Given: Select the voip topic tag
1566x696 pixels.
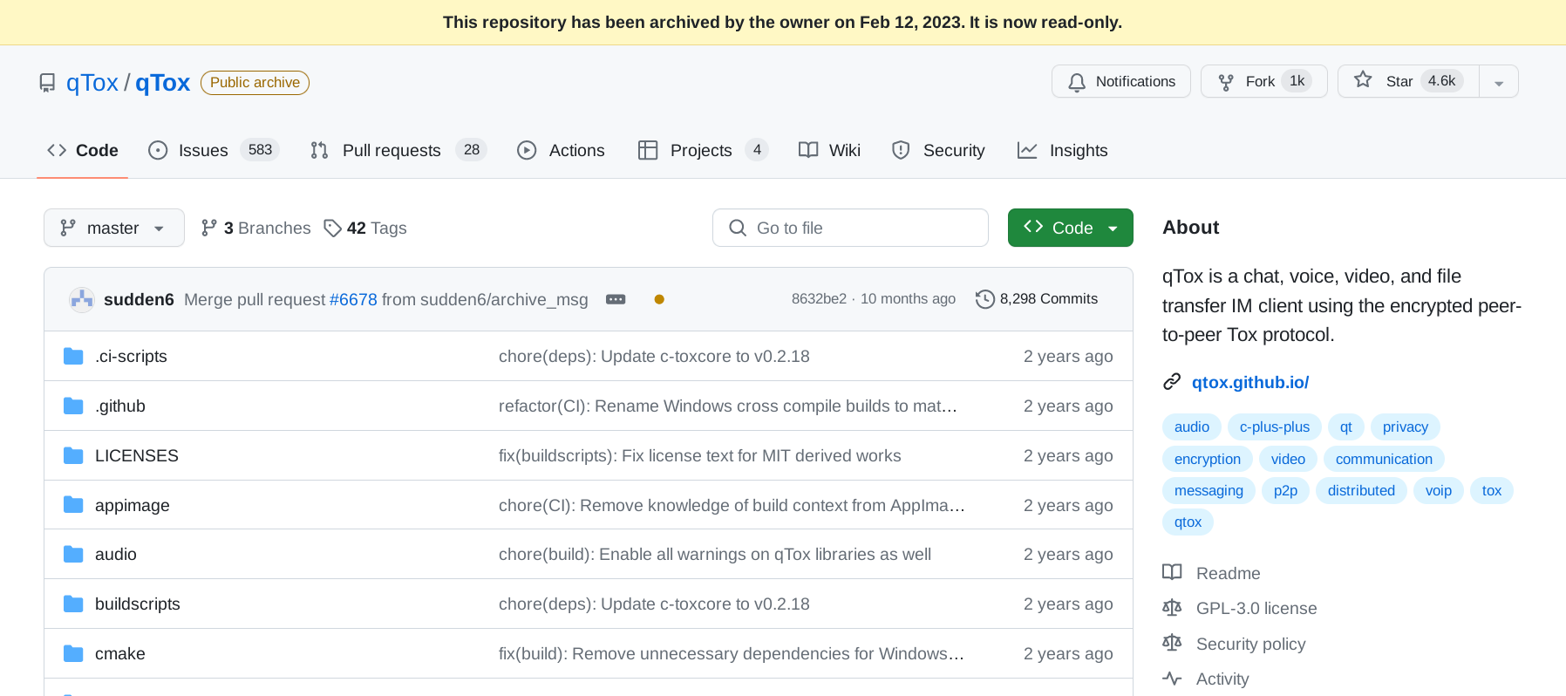Looking at the screenshot, I should tap(1439, 490).
